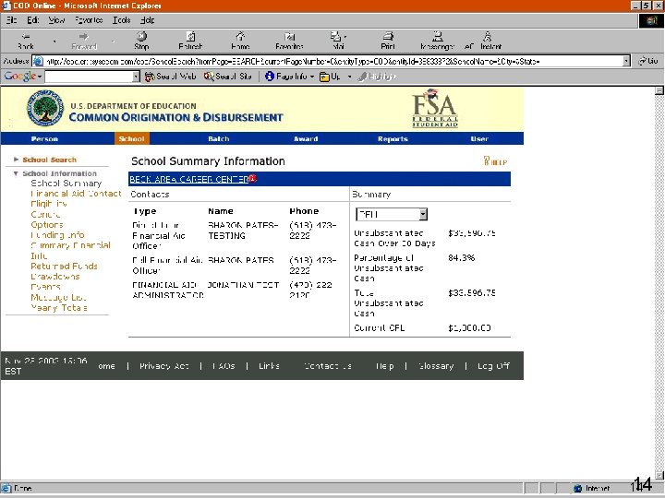The width and height of the screenshot is (665, 498).
Task: Open the Messenger toolbar button
Action: 437,41
